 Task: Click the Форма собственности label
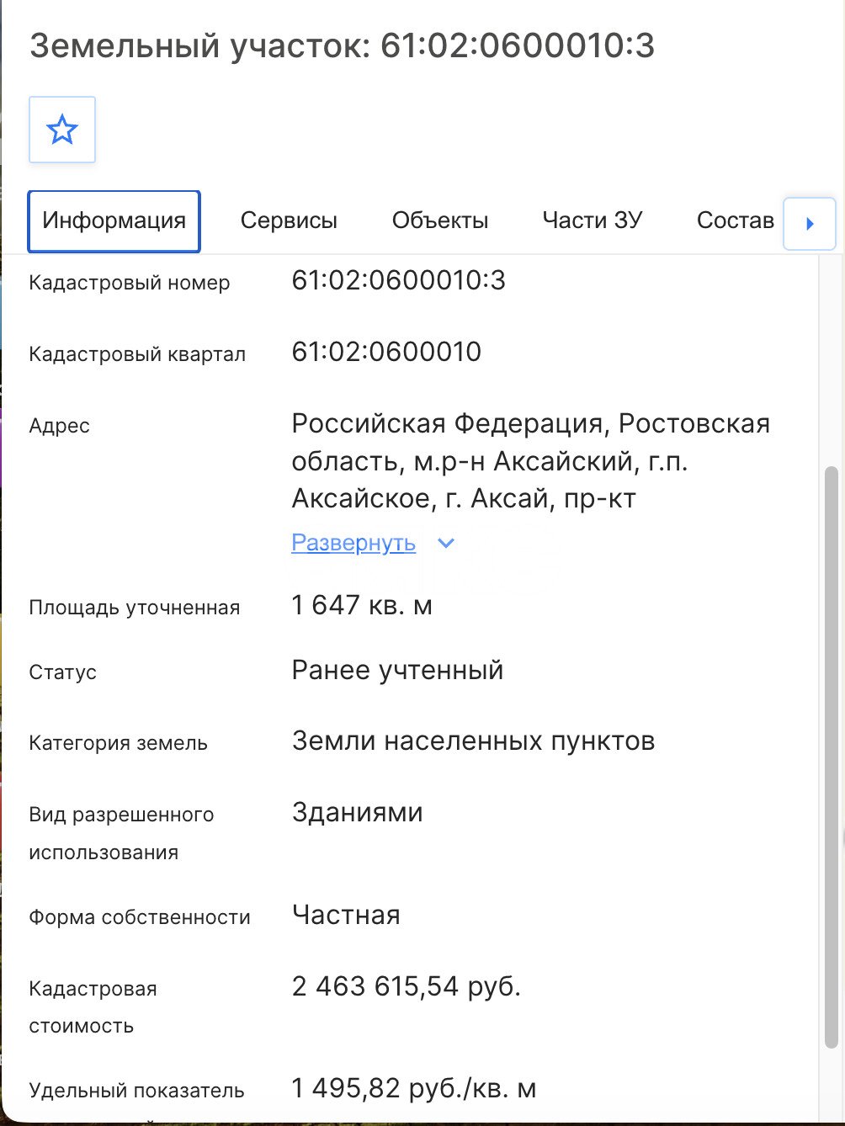pyautogui.click(x=140, y=917)
